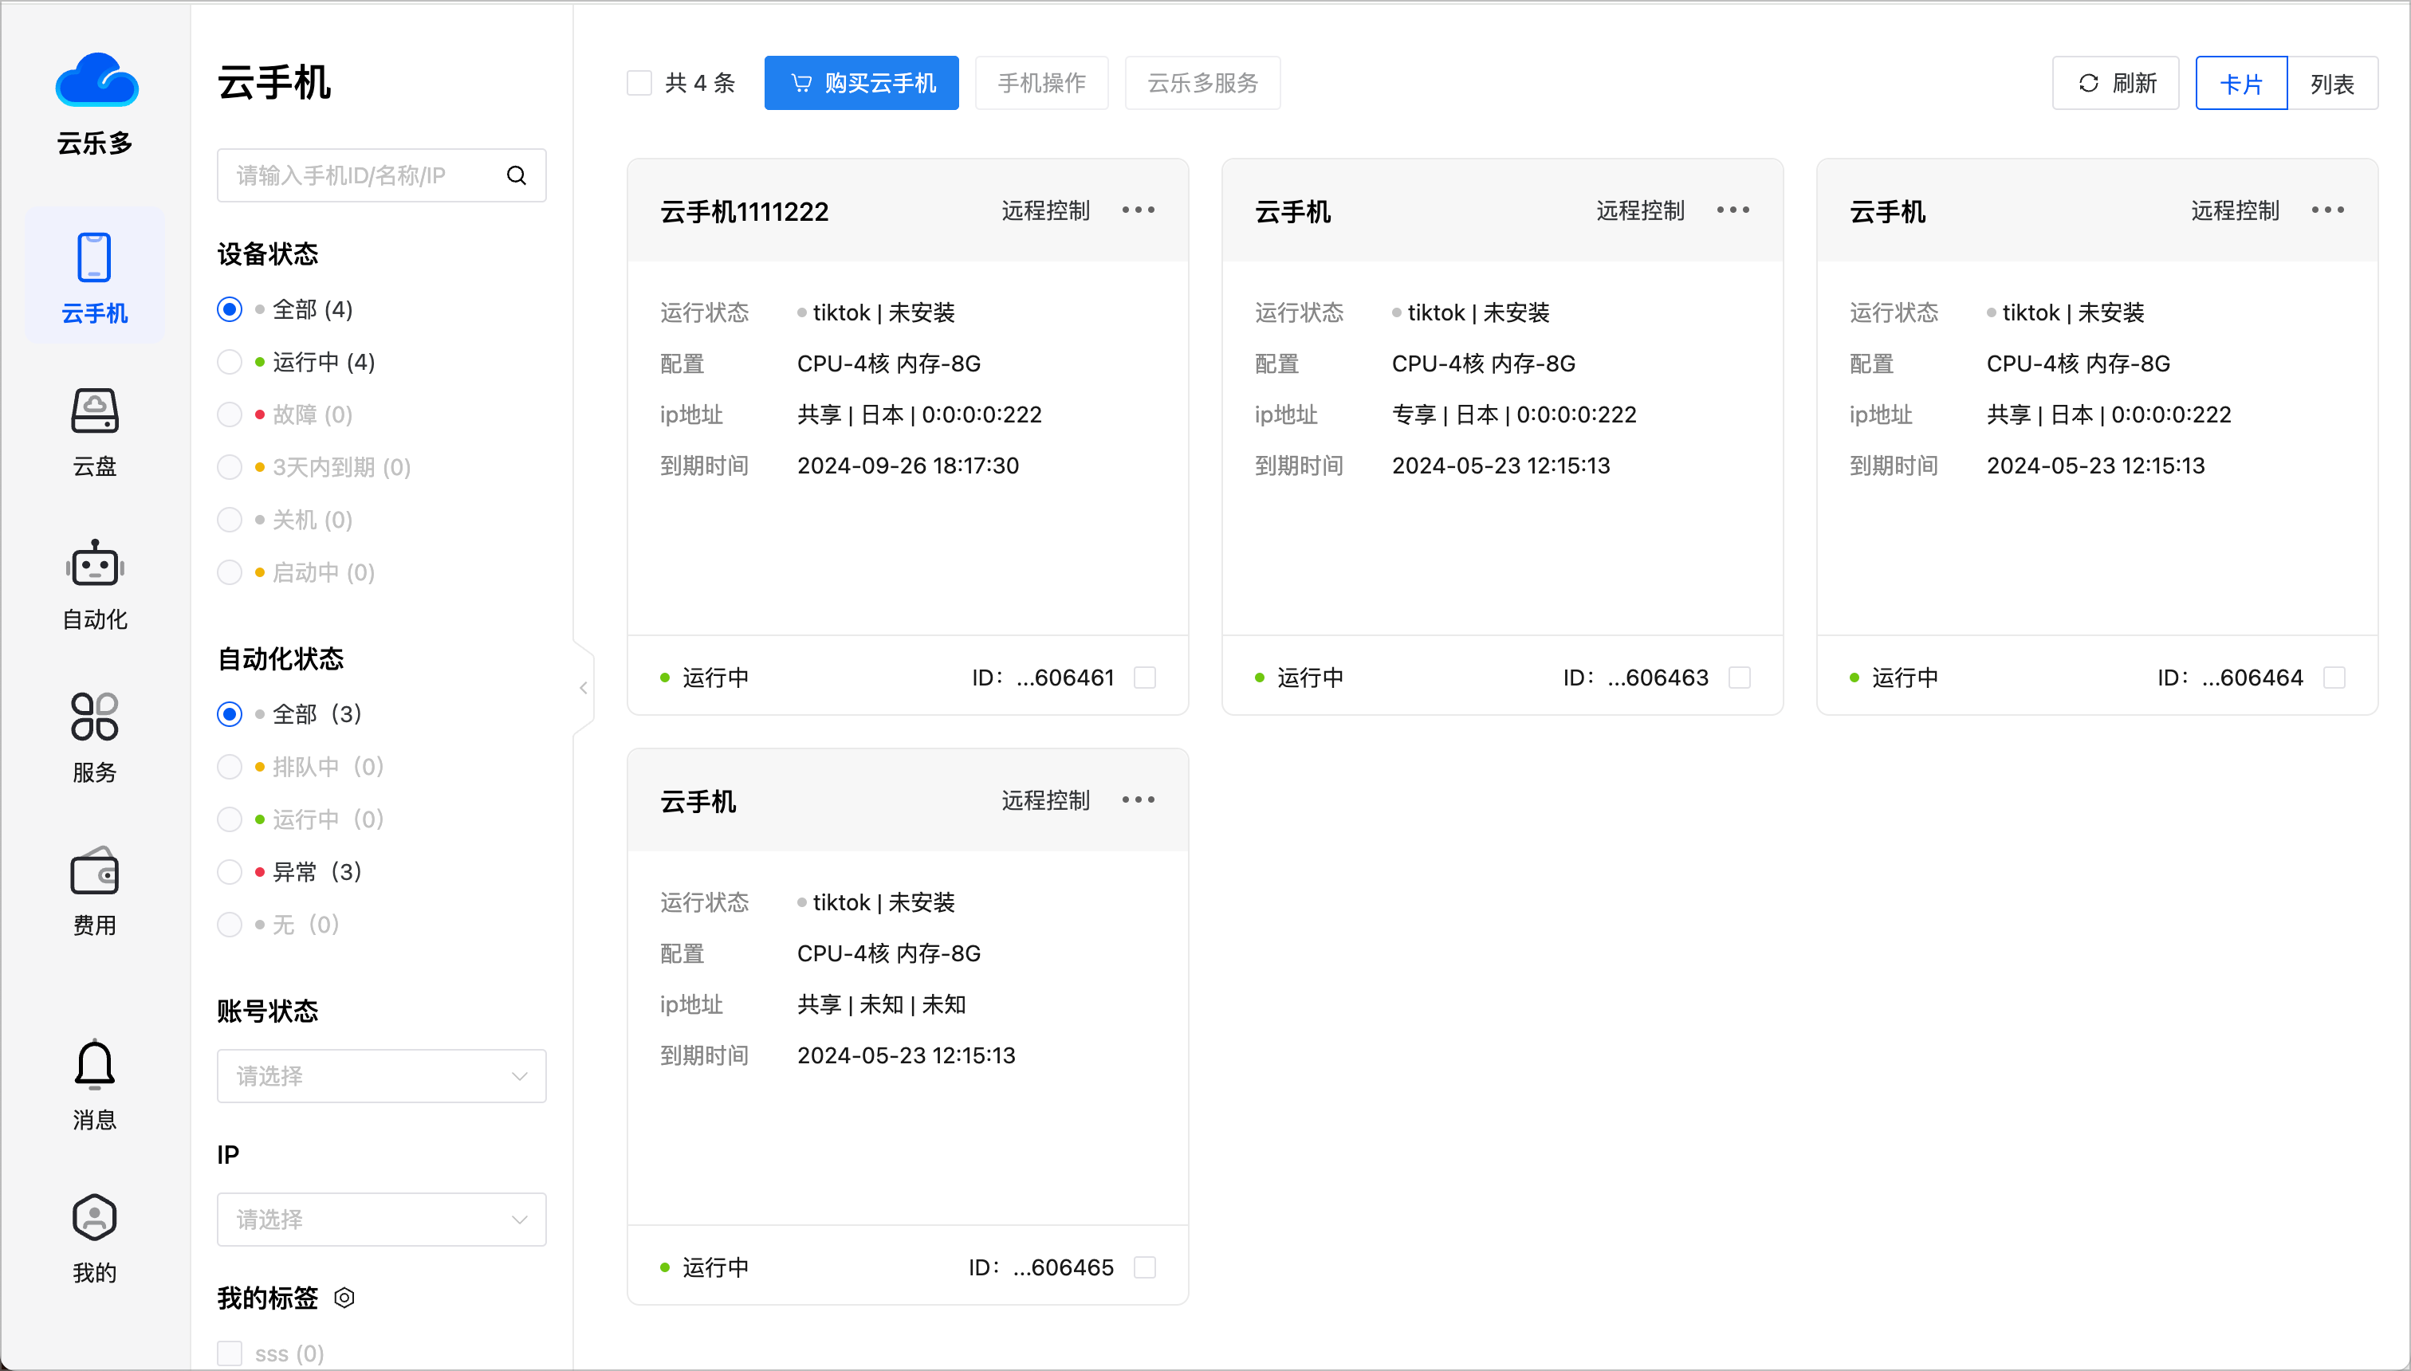2411x1371 pixels.
Task: Select 故障 (0) device status radio
Action: (x=230, y=415)
